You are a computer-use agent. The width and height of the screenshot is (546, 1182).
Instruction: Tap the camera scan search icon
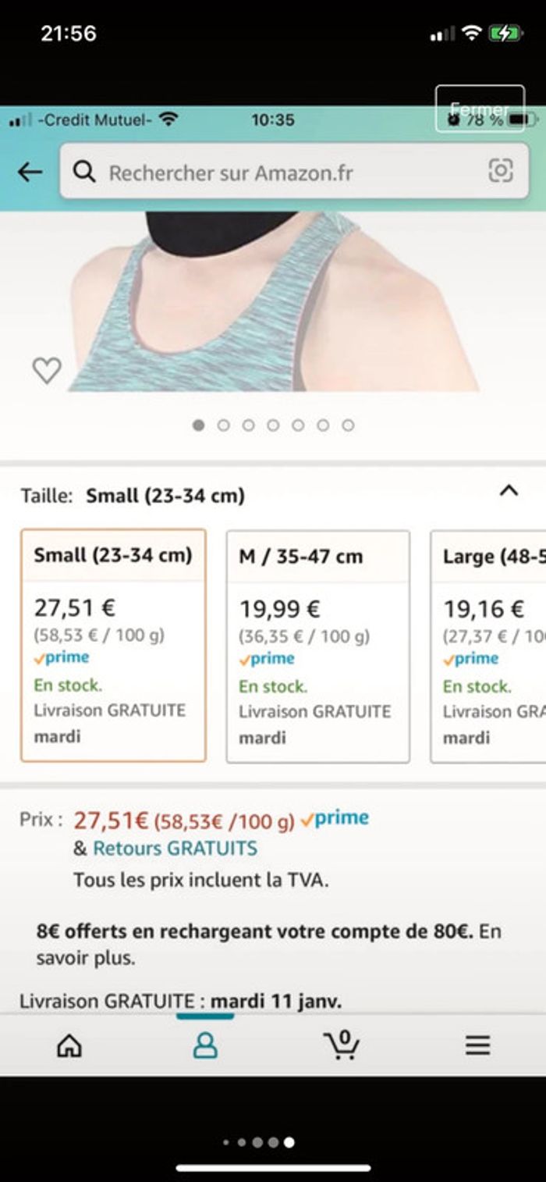click(x=500, y=171)
